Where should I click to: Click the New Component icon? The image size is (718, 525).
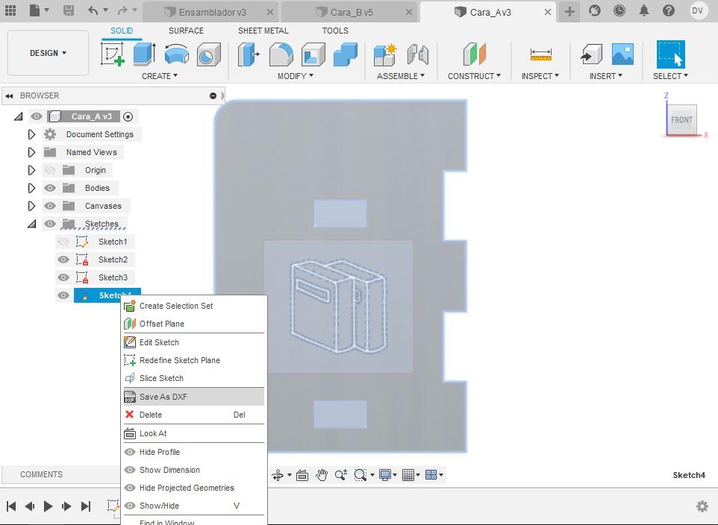(385, 54)
